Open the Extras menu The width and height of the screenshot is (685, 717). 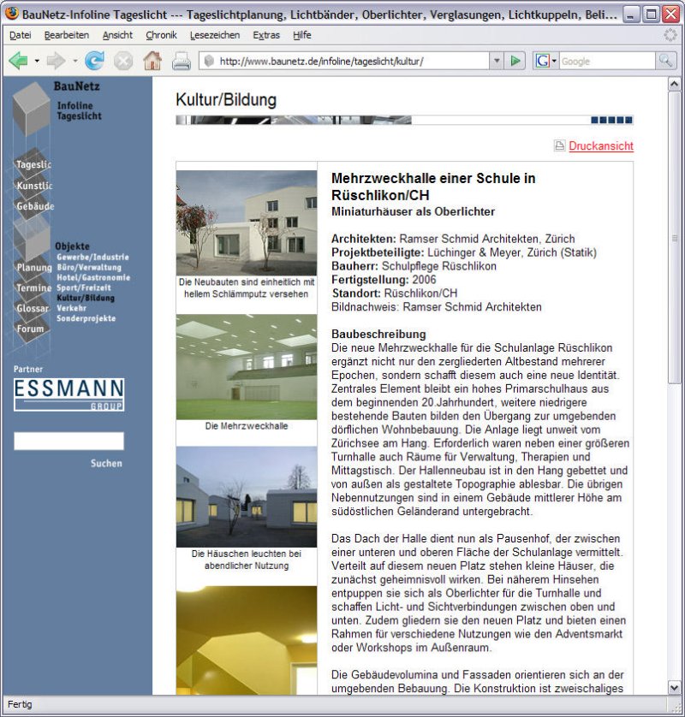[266, 35]
